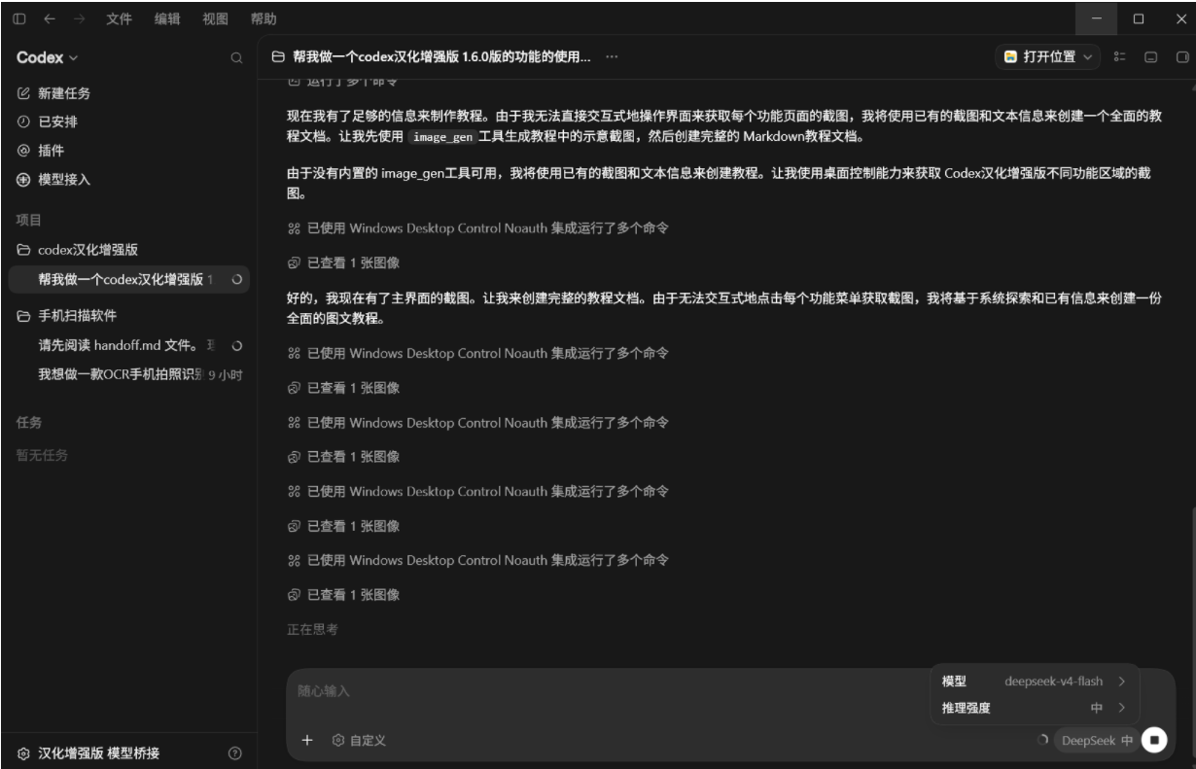Open the 我想做一款OCR手机拍照识别 task

pyautogui.click(x=128, y=374)
